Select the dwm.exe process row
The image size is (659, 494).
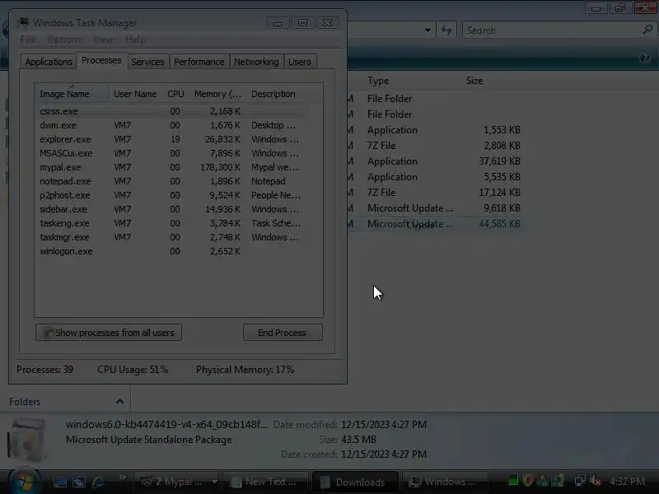point(171,125)
